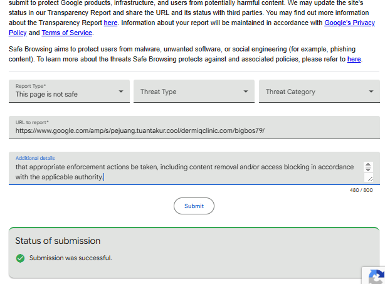This screenshot has height=284, width=385.
Task: Open the Transparency Report 'here' link
Action: pos(110,23)
